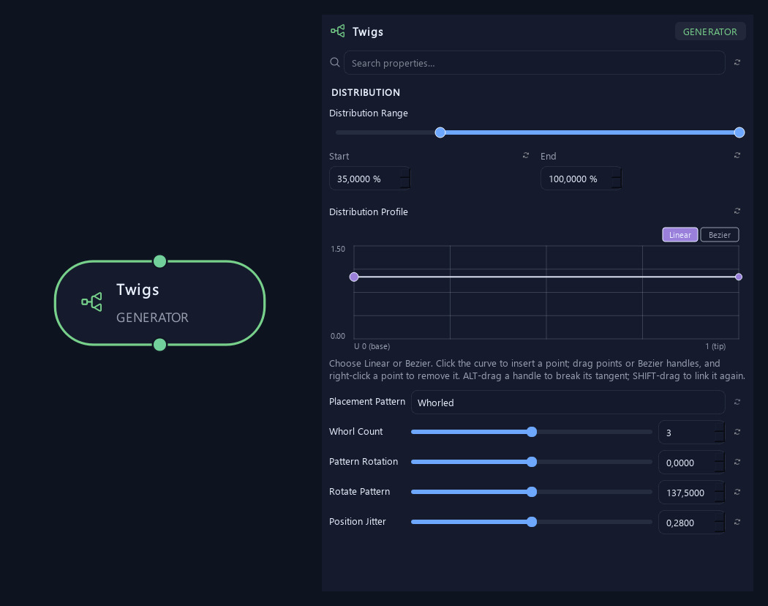Click the Distribution Range start handle
The height and width of the screenshot is (606, 768).
440,132
